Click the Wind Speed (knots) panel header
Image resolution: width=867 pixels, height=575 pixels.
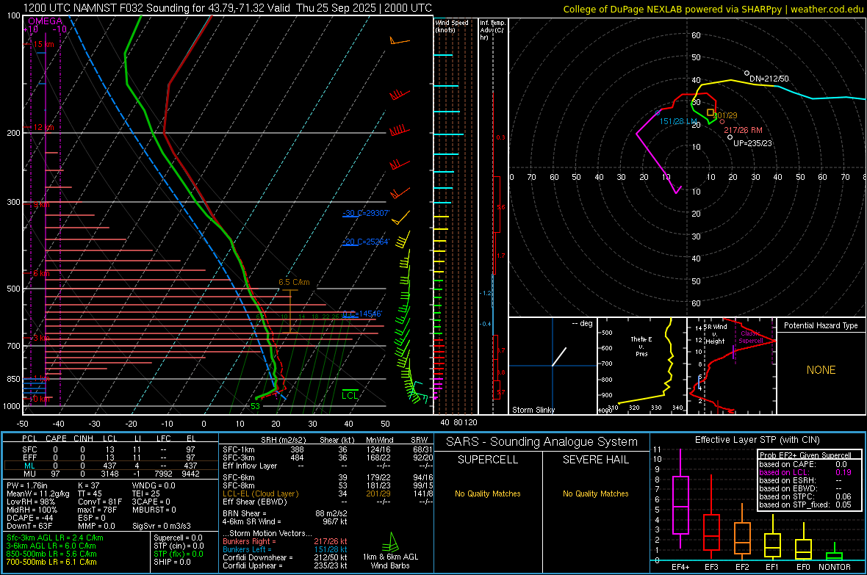coord(451,26)
